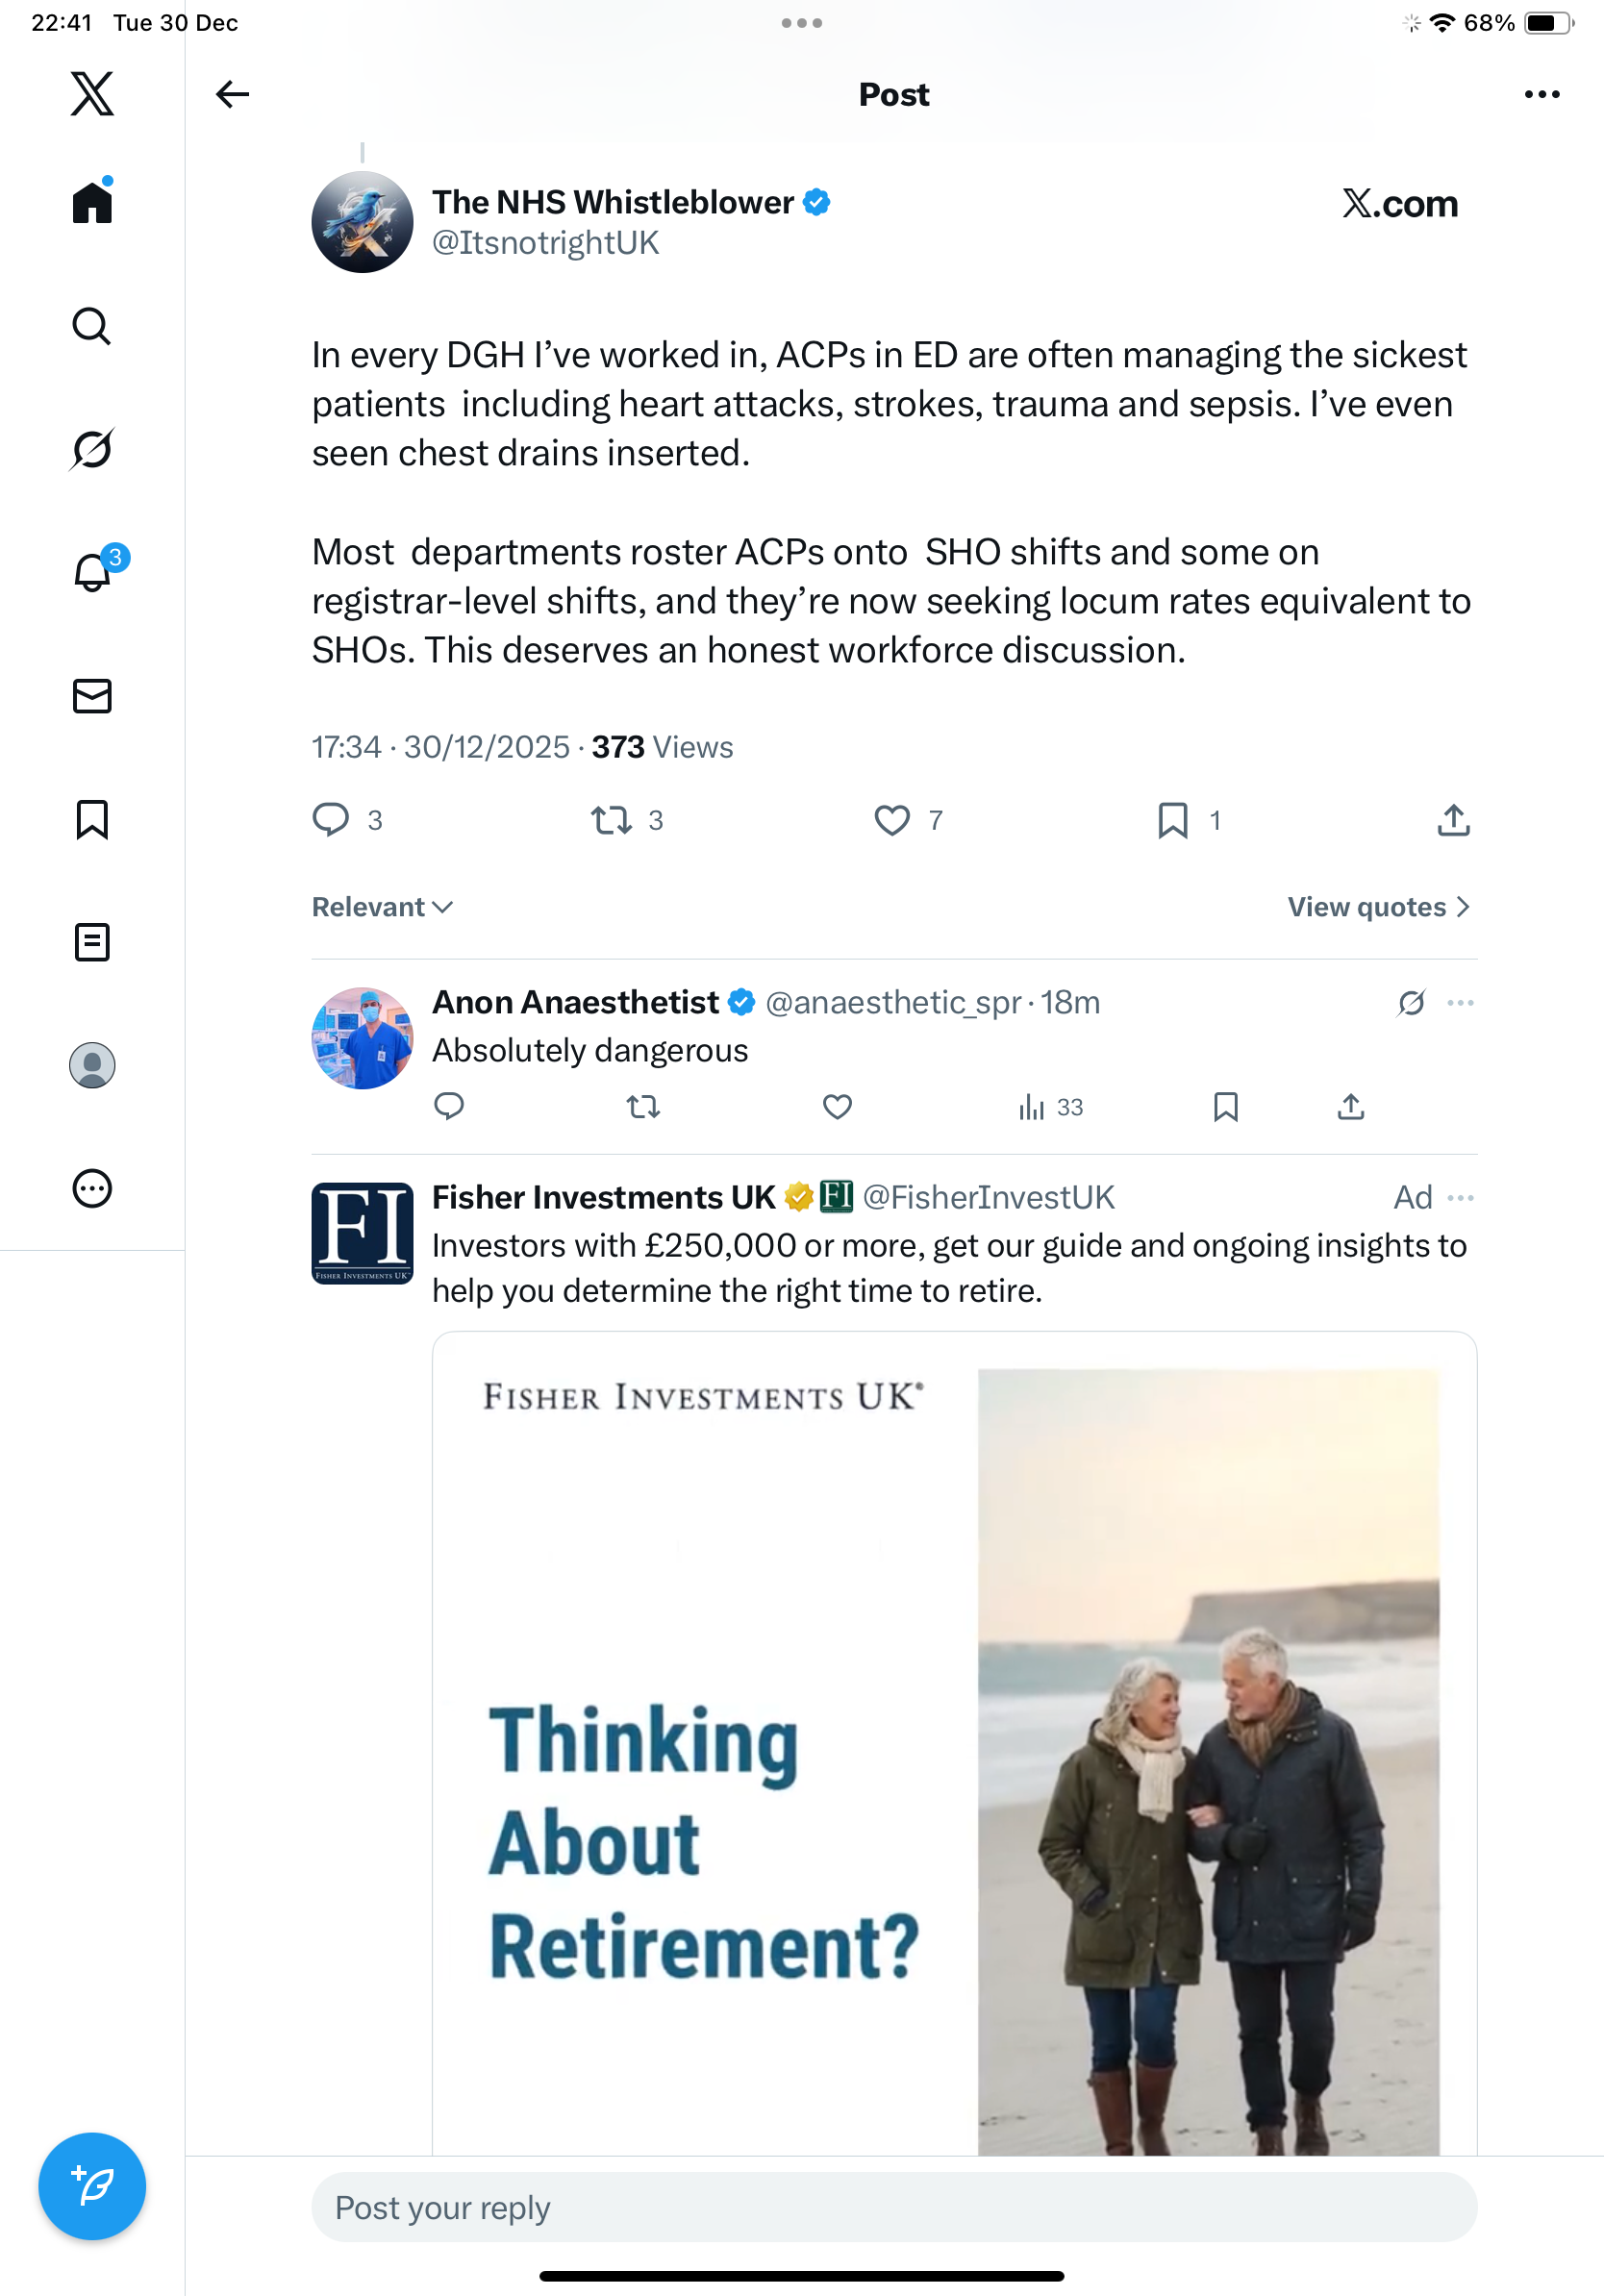
Task: Go to Home in the sidebar
Action: pyautogui.click(x=92, y=203)
